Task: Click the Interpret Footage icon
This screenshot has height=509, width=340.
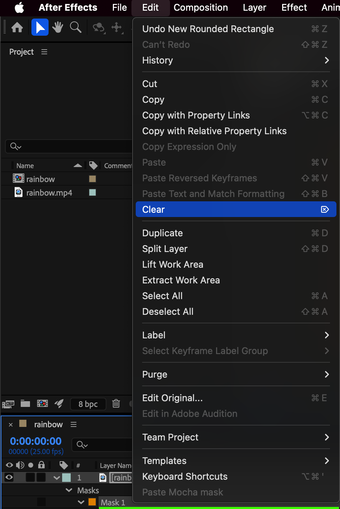Action: 8,404
